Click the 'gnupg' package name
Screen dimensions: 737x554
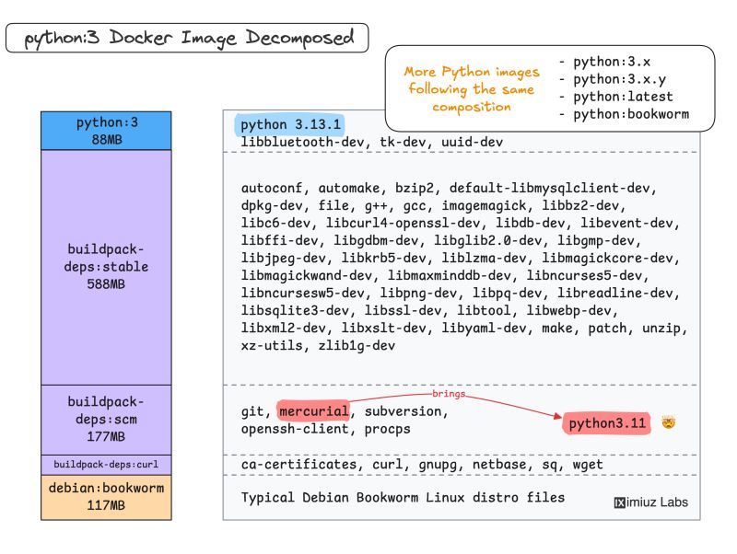(437, 465)
